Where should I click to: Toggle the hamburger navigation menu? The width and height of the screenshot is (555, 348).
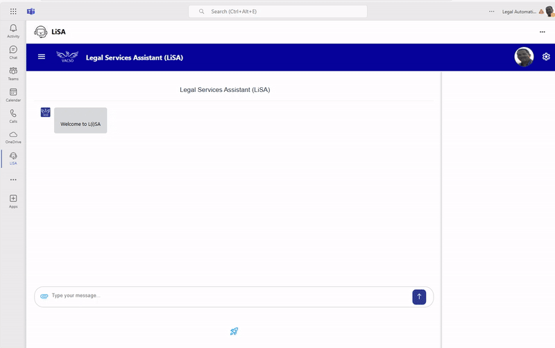pyautogui.click(x=42, y=57)
